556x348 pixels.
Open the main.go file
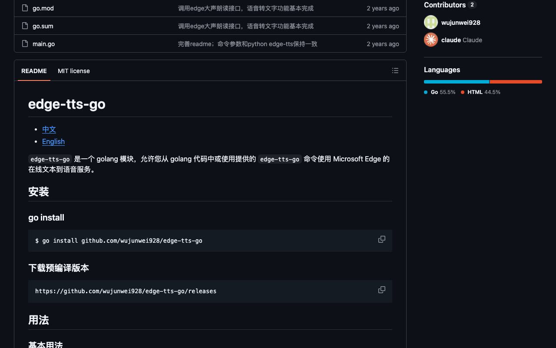coord(43,44)
